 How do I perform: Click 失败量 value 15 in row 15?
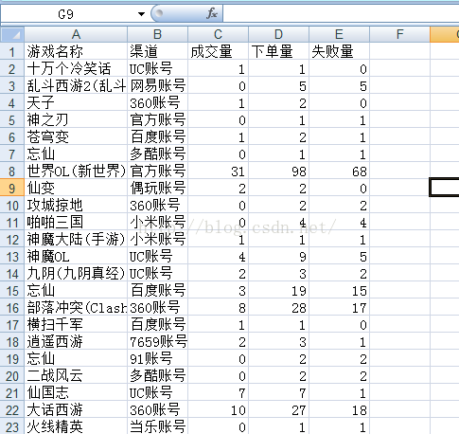pyautogui.click(x=339, y=290)
